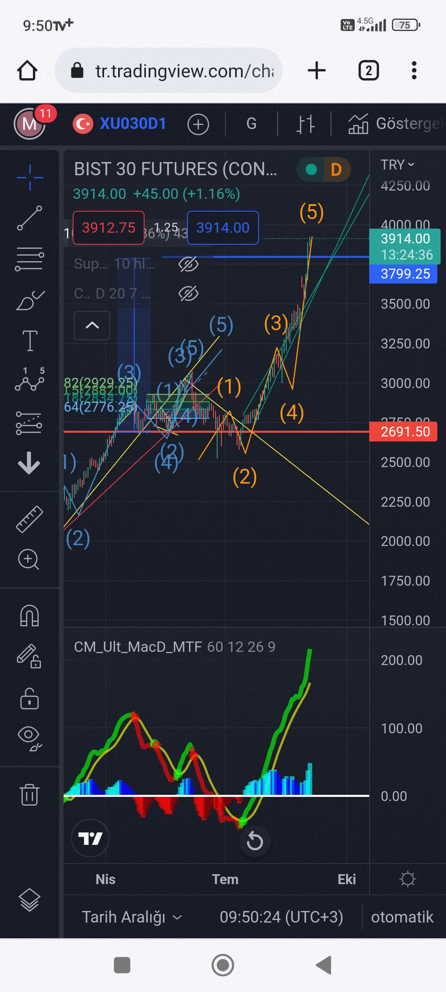The width and height of the screenshot is (446, 992).
Task: Select the down arrow icon tool
Action: [x=29, y=463]
